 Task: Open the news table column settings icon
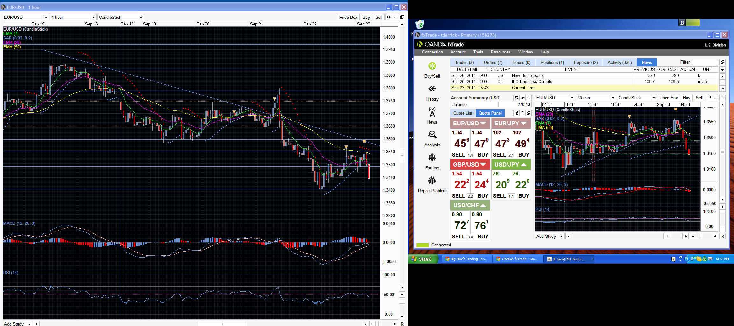pos(722,69)
